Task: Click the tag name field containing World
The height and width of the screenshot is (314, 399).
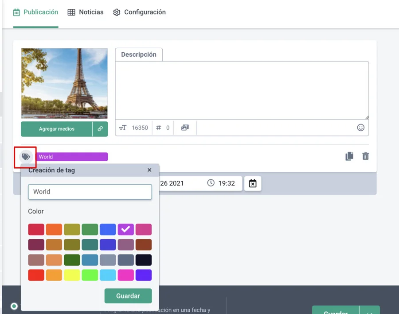Action: [x=90, y=192]
